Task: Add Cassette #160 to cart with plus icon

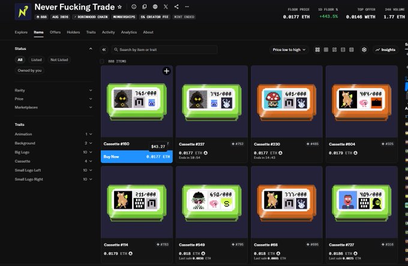Action: [167, 71]
